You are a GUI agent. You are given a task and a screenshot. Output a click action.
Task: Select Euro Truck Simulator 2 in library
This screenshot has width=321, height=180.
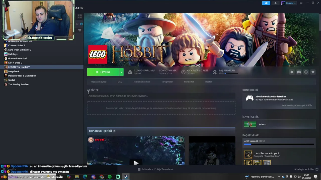[42, 50]
